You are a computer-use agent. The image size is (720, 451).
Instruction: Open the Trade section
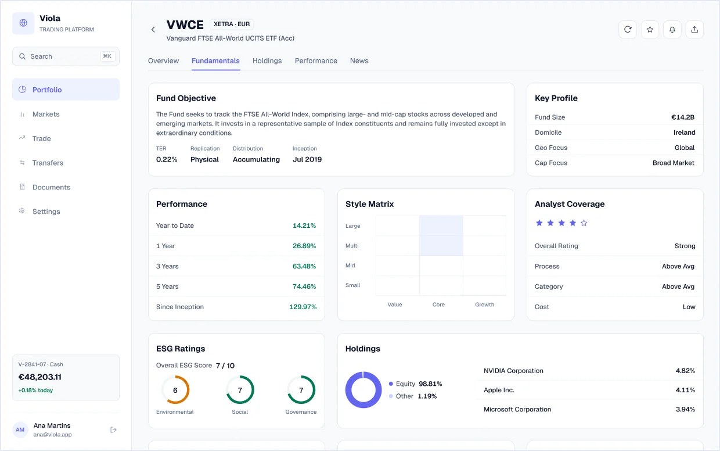[x=66, y=138]
